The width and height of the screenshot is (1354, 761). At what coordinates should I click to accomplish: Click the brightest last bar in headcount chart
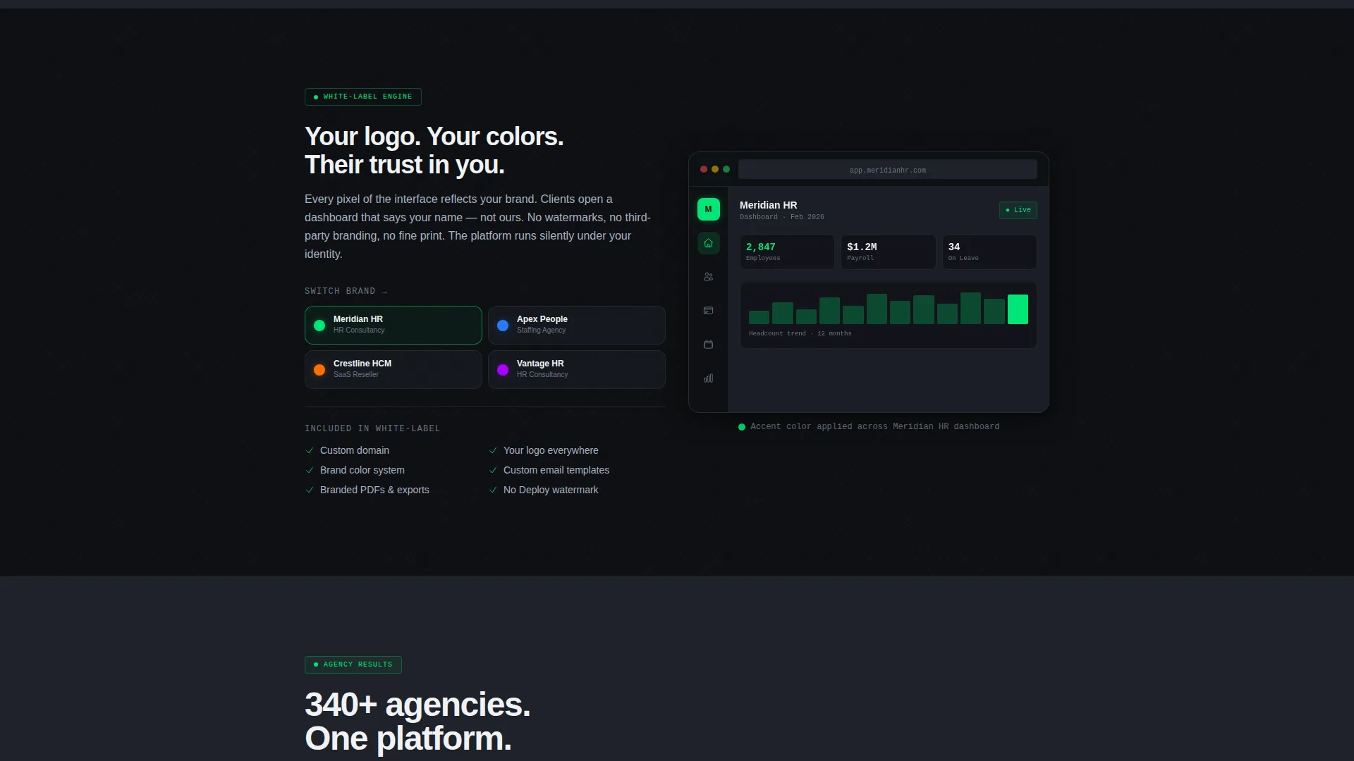click(x=1018, y=309)
